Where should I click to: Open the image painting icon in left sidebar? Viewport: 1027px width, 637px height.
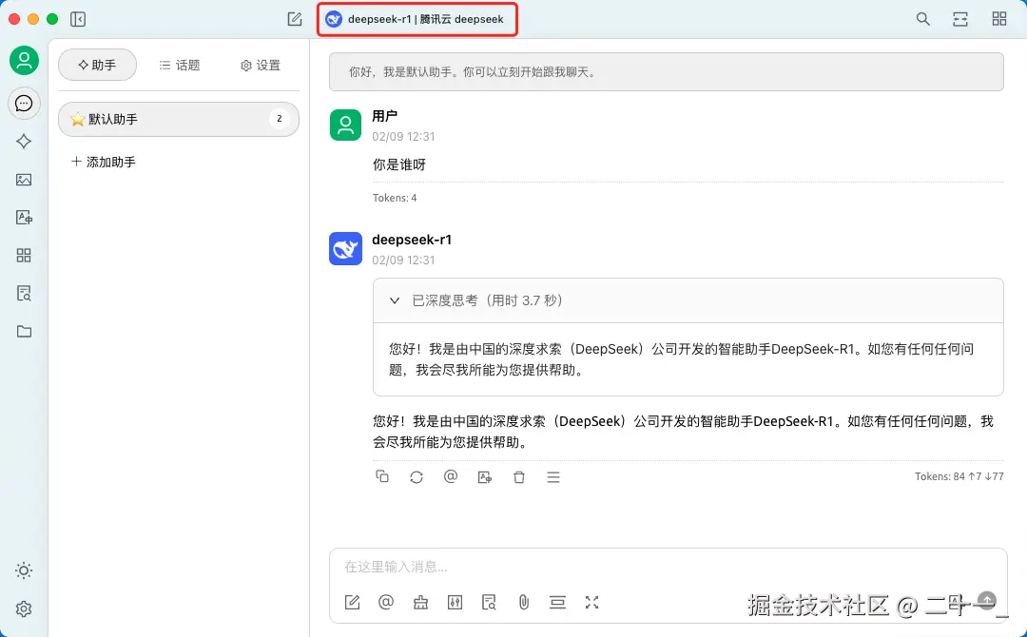[x=24, y=180]
